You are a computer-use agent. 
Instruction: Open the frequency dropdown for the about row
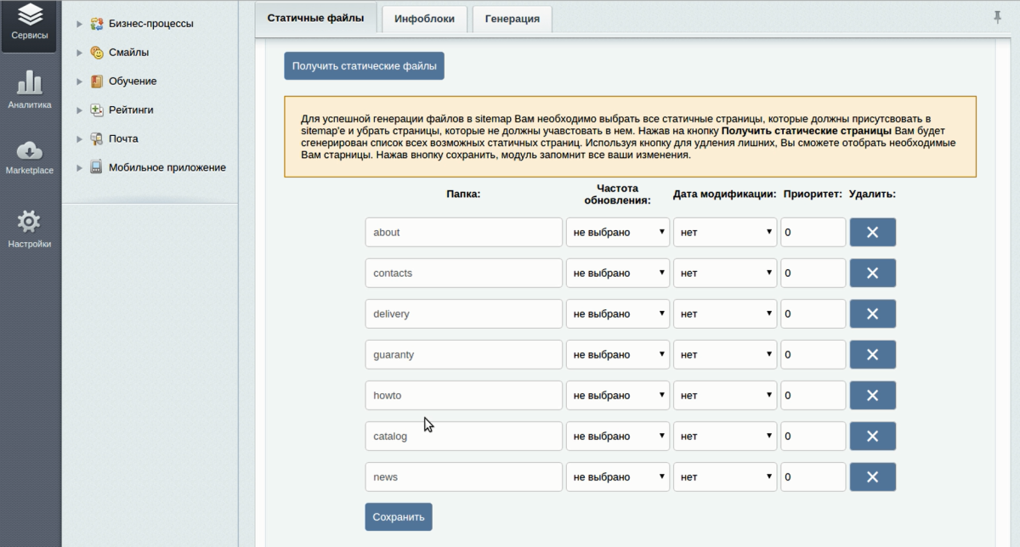618,232
